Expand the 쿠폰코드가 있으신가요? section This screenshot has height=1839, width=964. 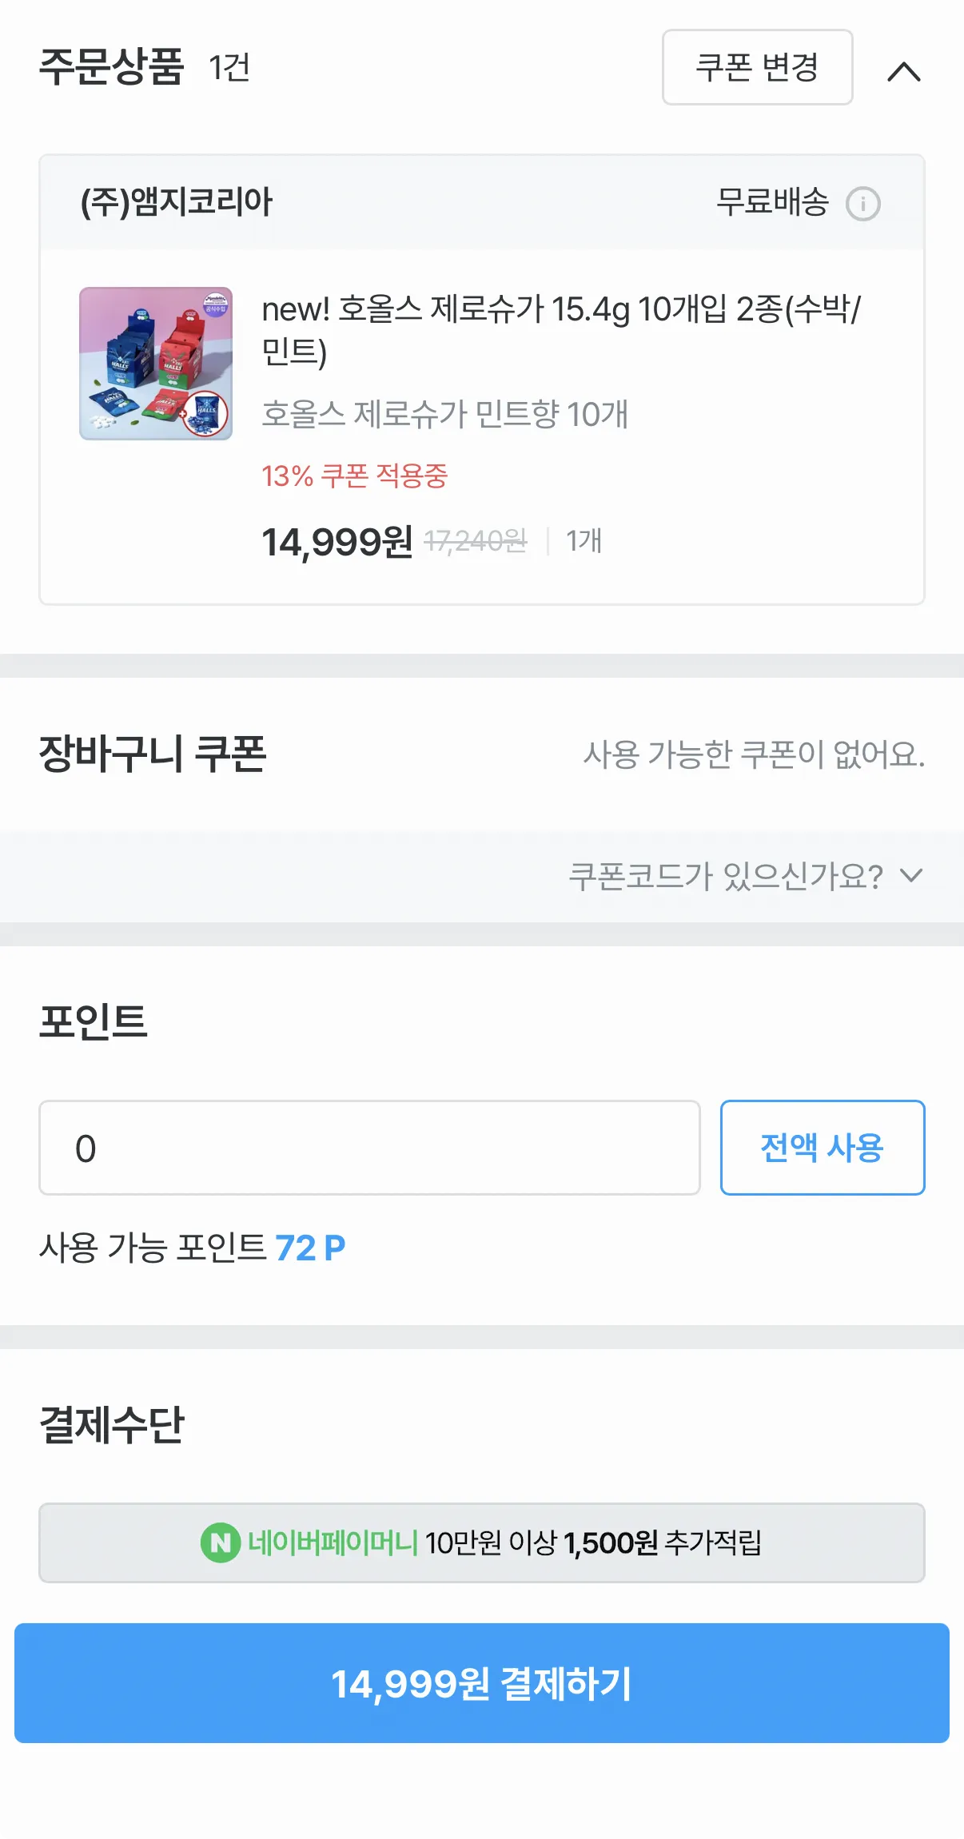(726, 876)
